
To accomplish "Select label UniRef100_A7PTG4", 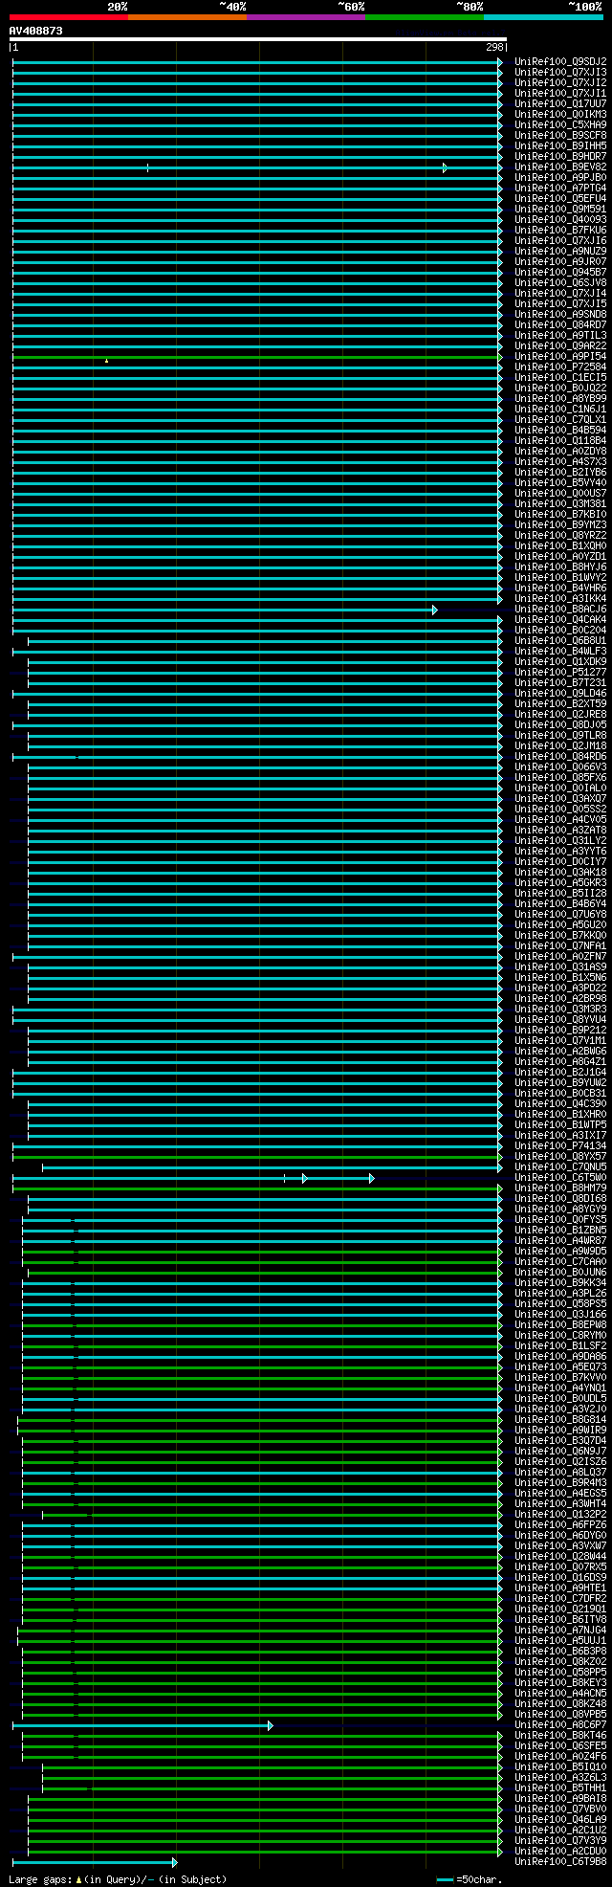I will (560, 188).
